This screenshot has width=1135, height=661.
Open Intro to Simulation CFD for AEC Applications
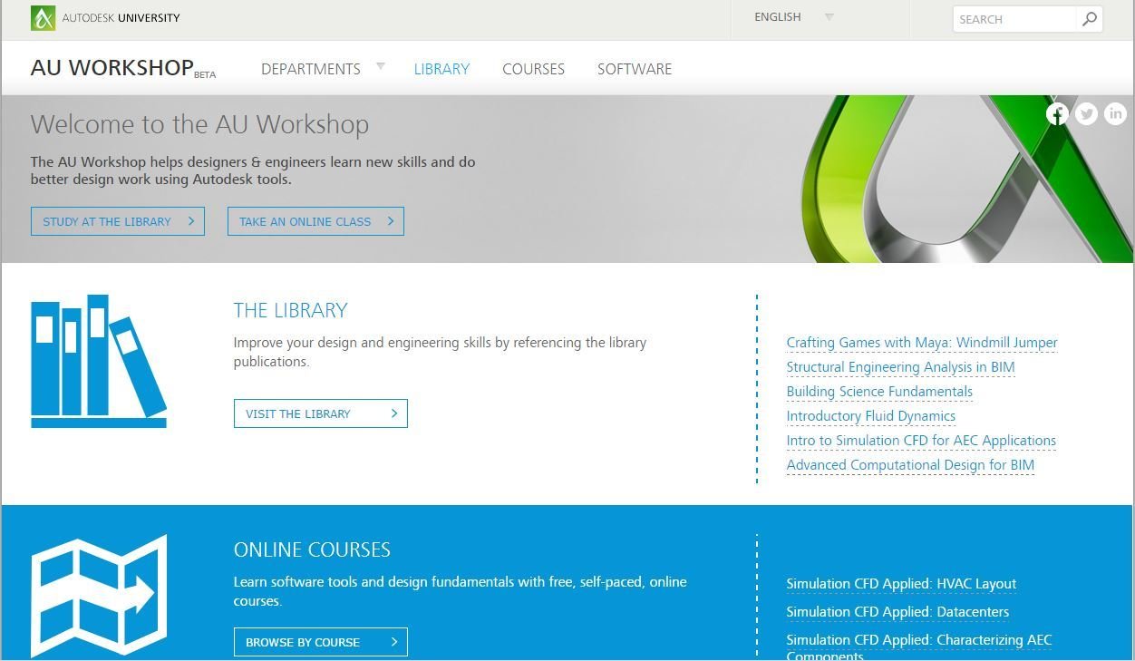[921, 441]
